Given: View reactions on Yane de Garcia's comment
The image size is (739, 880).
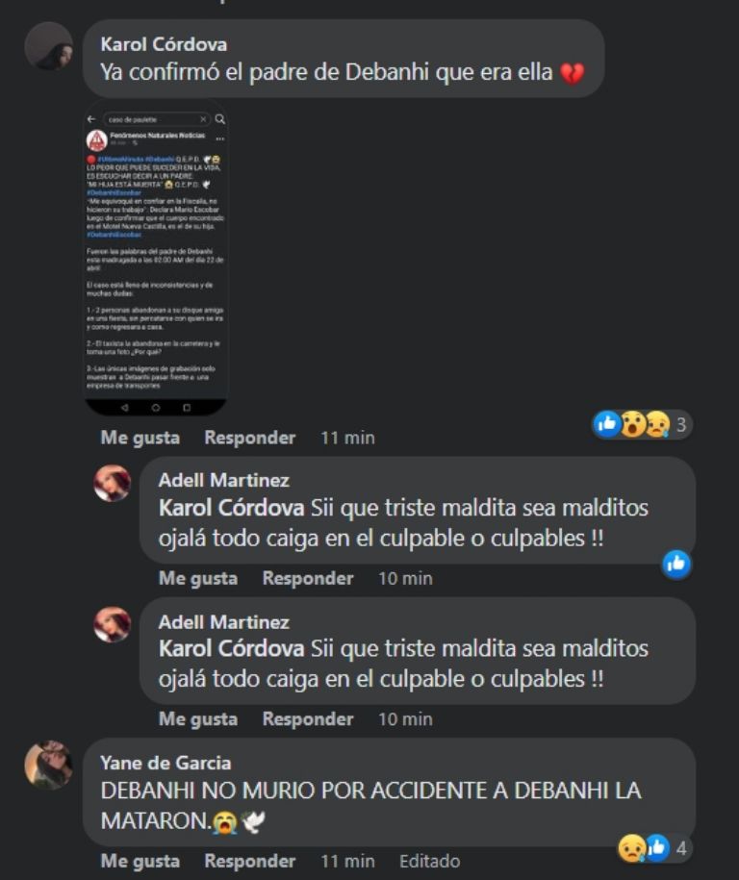Looking at the screenshot, I should [x=654, y=847].
